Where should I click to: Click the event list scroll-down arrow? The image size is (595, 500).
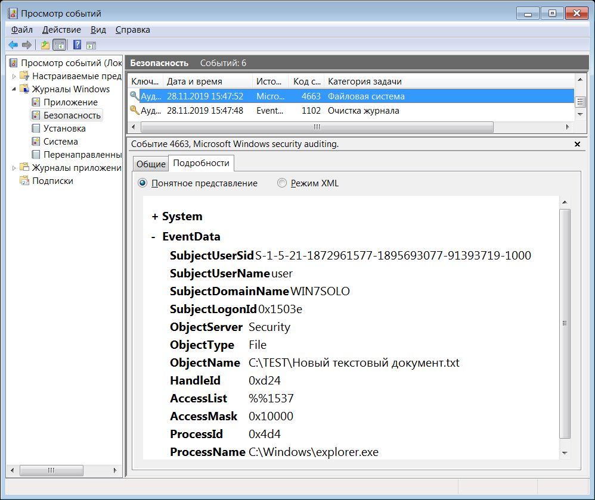(580, 114)
